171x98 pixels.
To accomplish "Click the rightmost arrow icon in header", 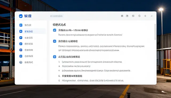I will 151,16.
